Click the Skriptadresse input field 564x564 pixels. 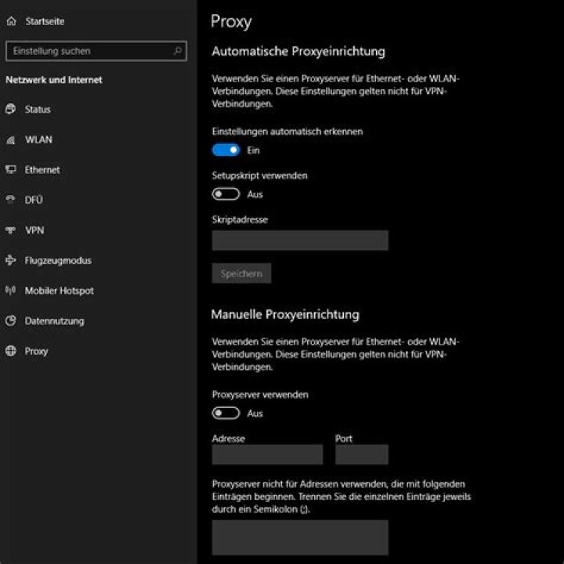coord(300,240)
